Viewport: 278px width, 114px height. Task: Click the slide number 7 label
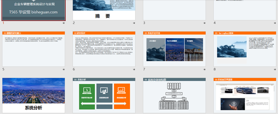144,69
